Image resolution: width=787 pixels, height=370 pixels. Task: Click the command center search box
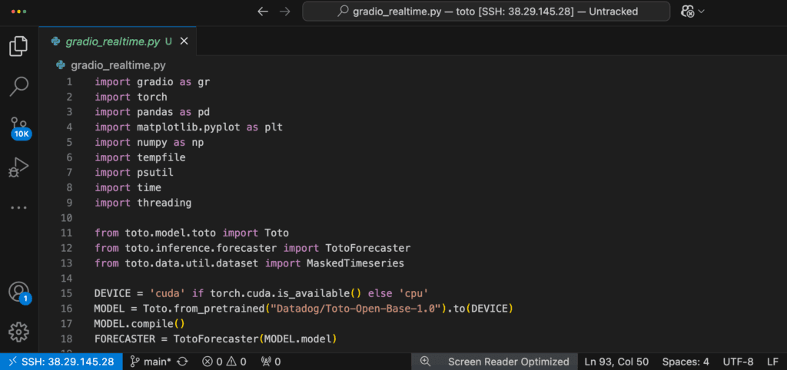(x=478, y=12)
